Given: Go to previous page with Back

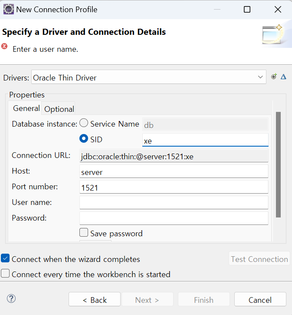Looking at the screenshot, I should pos(95,299).
